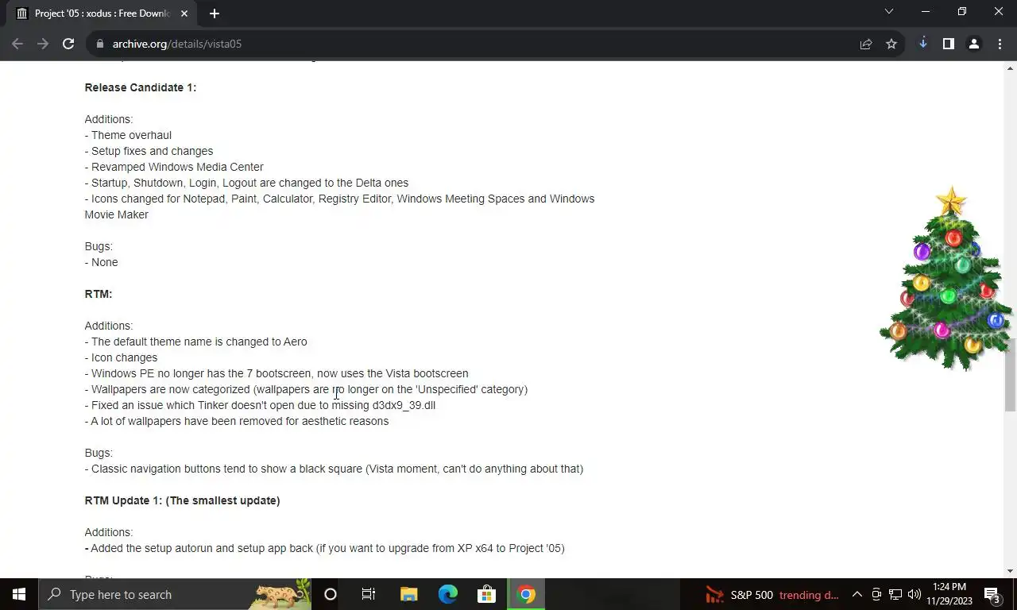
Task: Click '- Setup fixes and changes' line
Action: point(149,151)
